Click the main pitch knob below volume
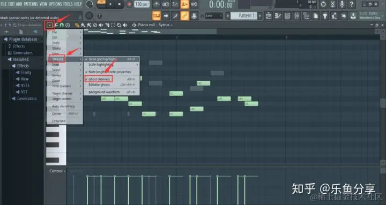Viewport: 386px width, 205px height. coord(89,16)
